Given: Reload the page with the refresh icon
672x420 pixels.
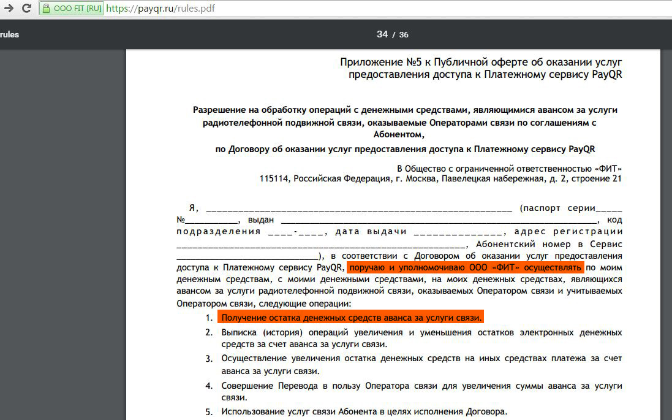Looking at the screenshot, I should tap(26, 8).
